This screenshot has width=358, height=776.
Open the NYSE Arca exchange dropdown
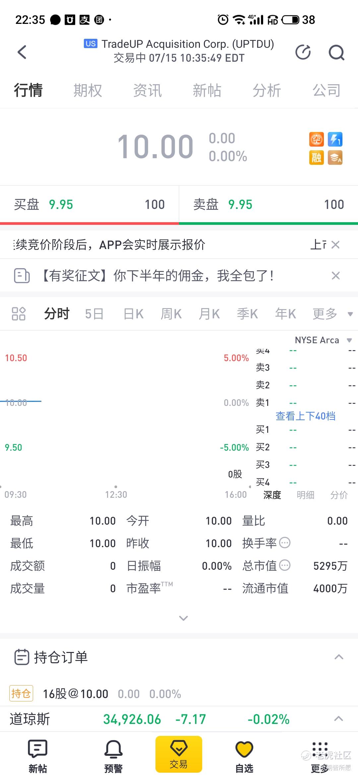click(323, 340)
